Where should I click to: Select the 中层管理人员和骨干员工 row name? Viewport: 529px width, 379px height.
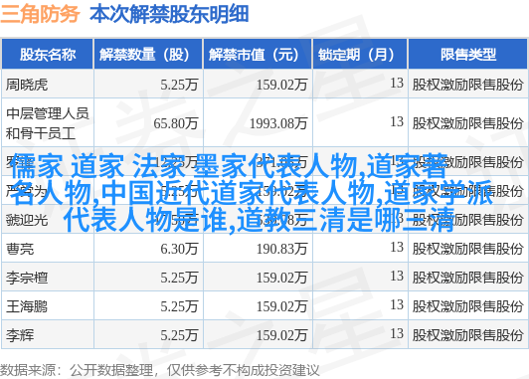(48, 123)
